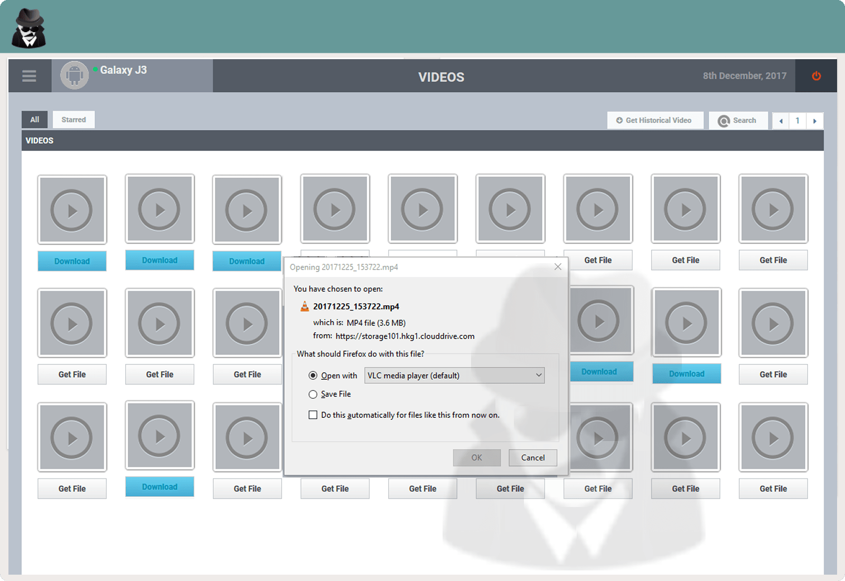Go to previous page arrow
The width and height of the screenshot is (845, 581).
pos(781,121)
